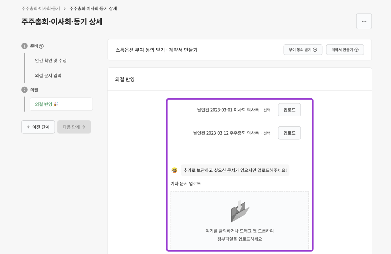Select step circle 2 labeled 의결
The image size is (391, 254).
coord(25,90)
